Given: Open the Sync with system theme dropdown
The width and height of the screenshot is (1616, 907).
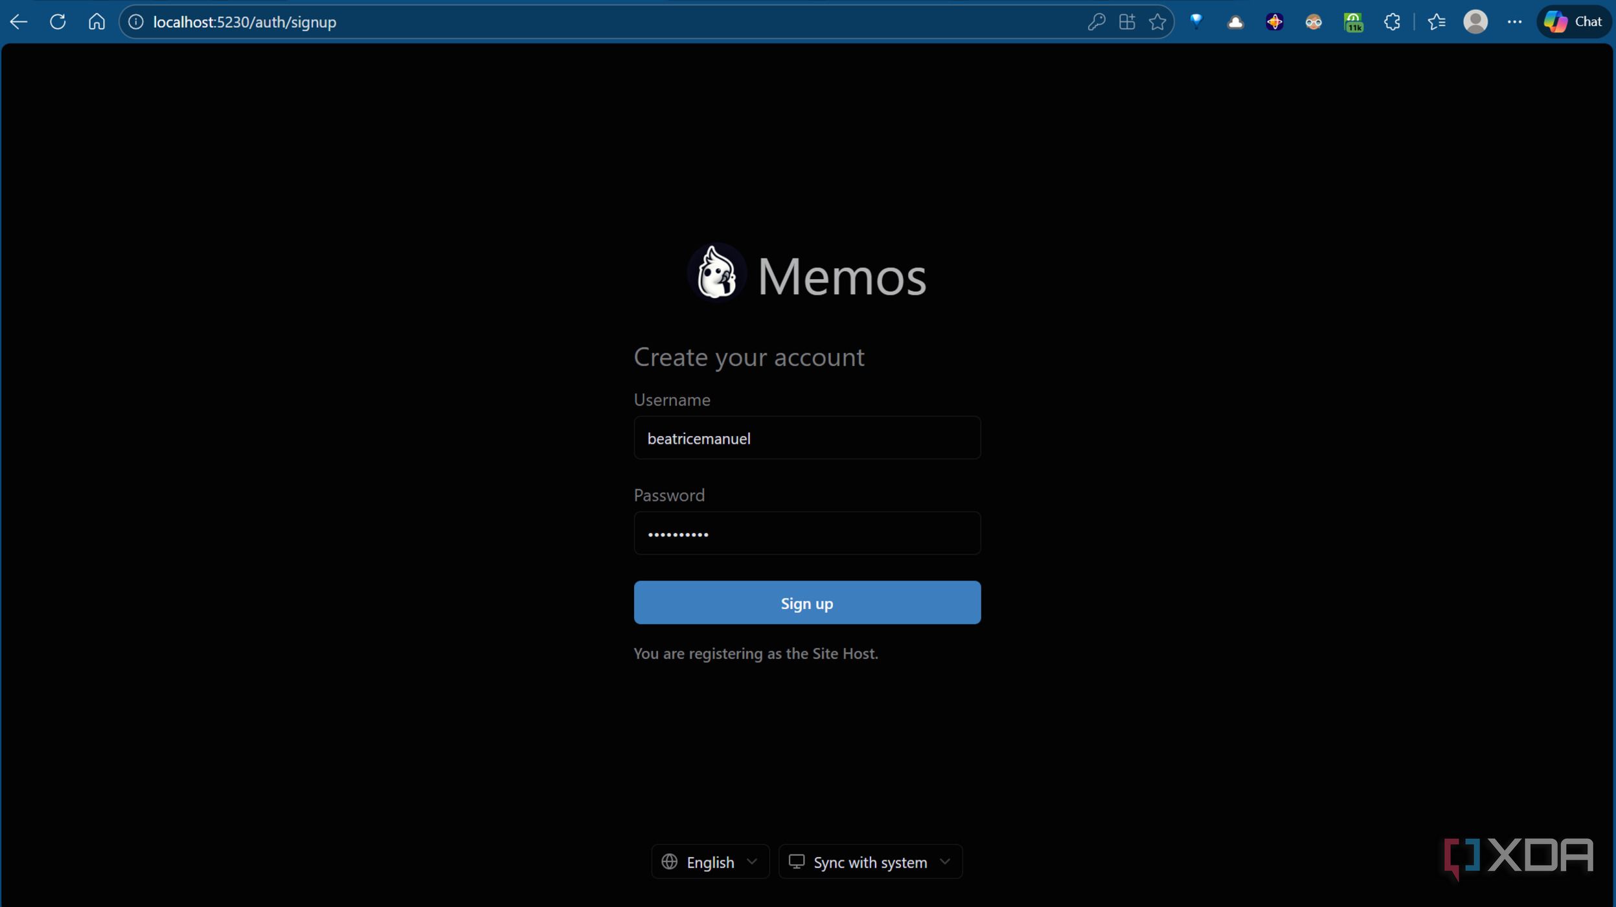Looking at the screenshot, I should pyautogui.click(x=870, y=862).
